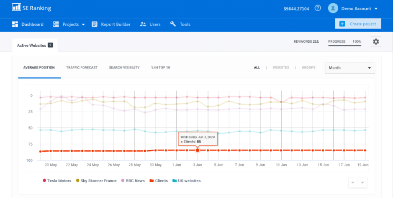Open Users from the people icon
The width and height of the screenshot is (393, 198).
click(x=143, y=24)
